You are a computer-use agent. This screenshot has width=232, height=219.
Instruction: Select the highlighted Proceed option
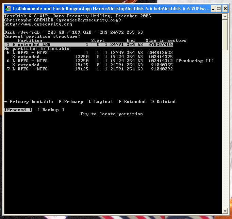(18, 110)
